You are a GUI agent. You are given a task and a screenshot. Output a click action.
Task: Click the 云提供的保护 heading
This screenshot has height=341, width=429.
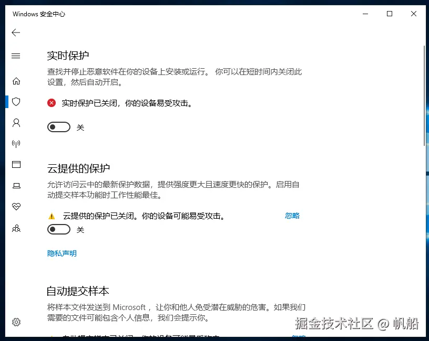click(78, 168)
